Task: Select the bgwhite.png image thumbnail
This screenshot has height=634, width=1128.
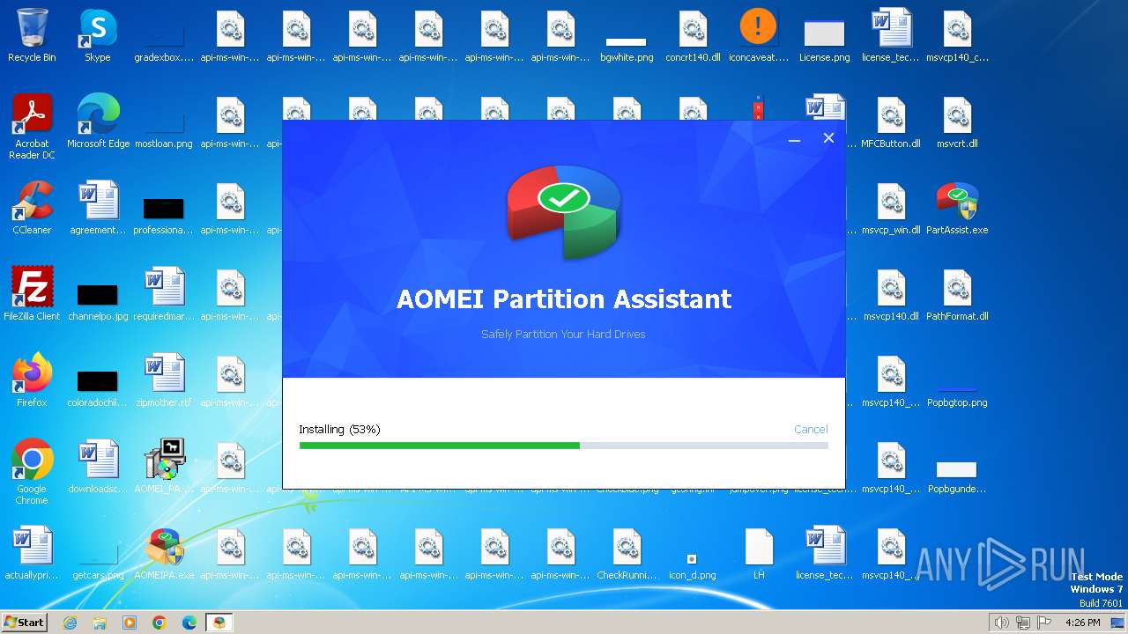Action: click(x=627, y=48)
